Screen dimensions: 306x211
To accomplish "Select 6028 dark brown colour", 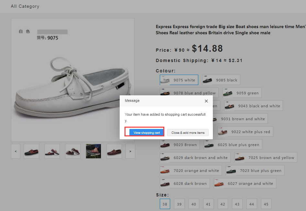I will click(185, 183).
